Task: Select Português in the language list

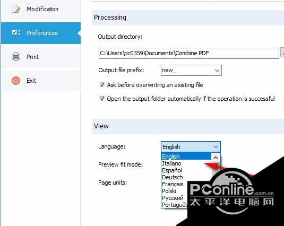Action: coord(175,205)
